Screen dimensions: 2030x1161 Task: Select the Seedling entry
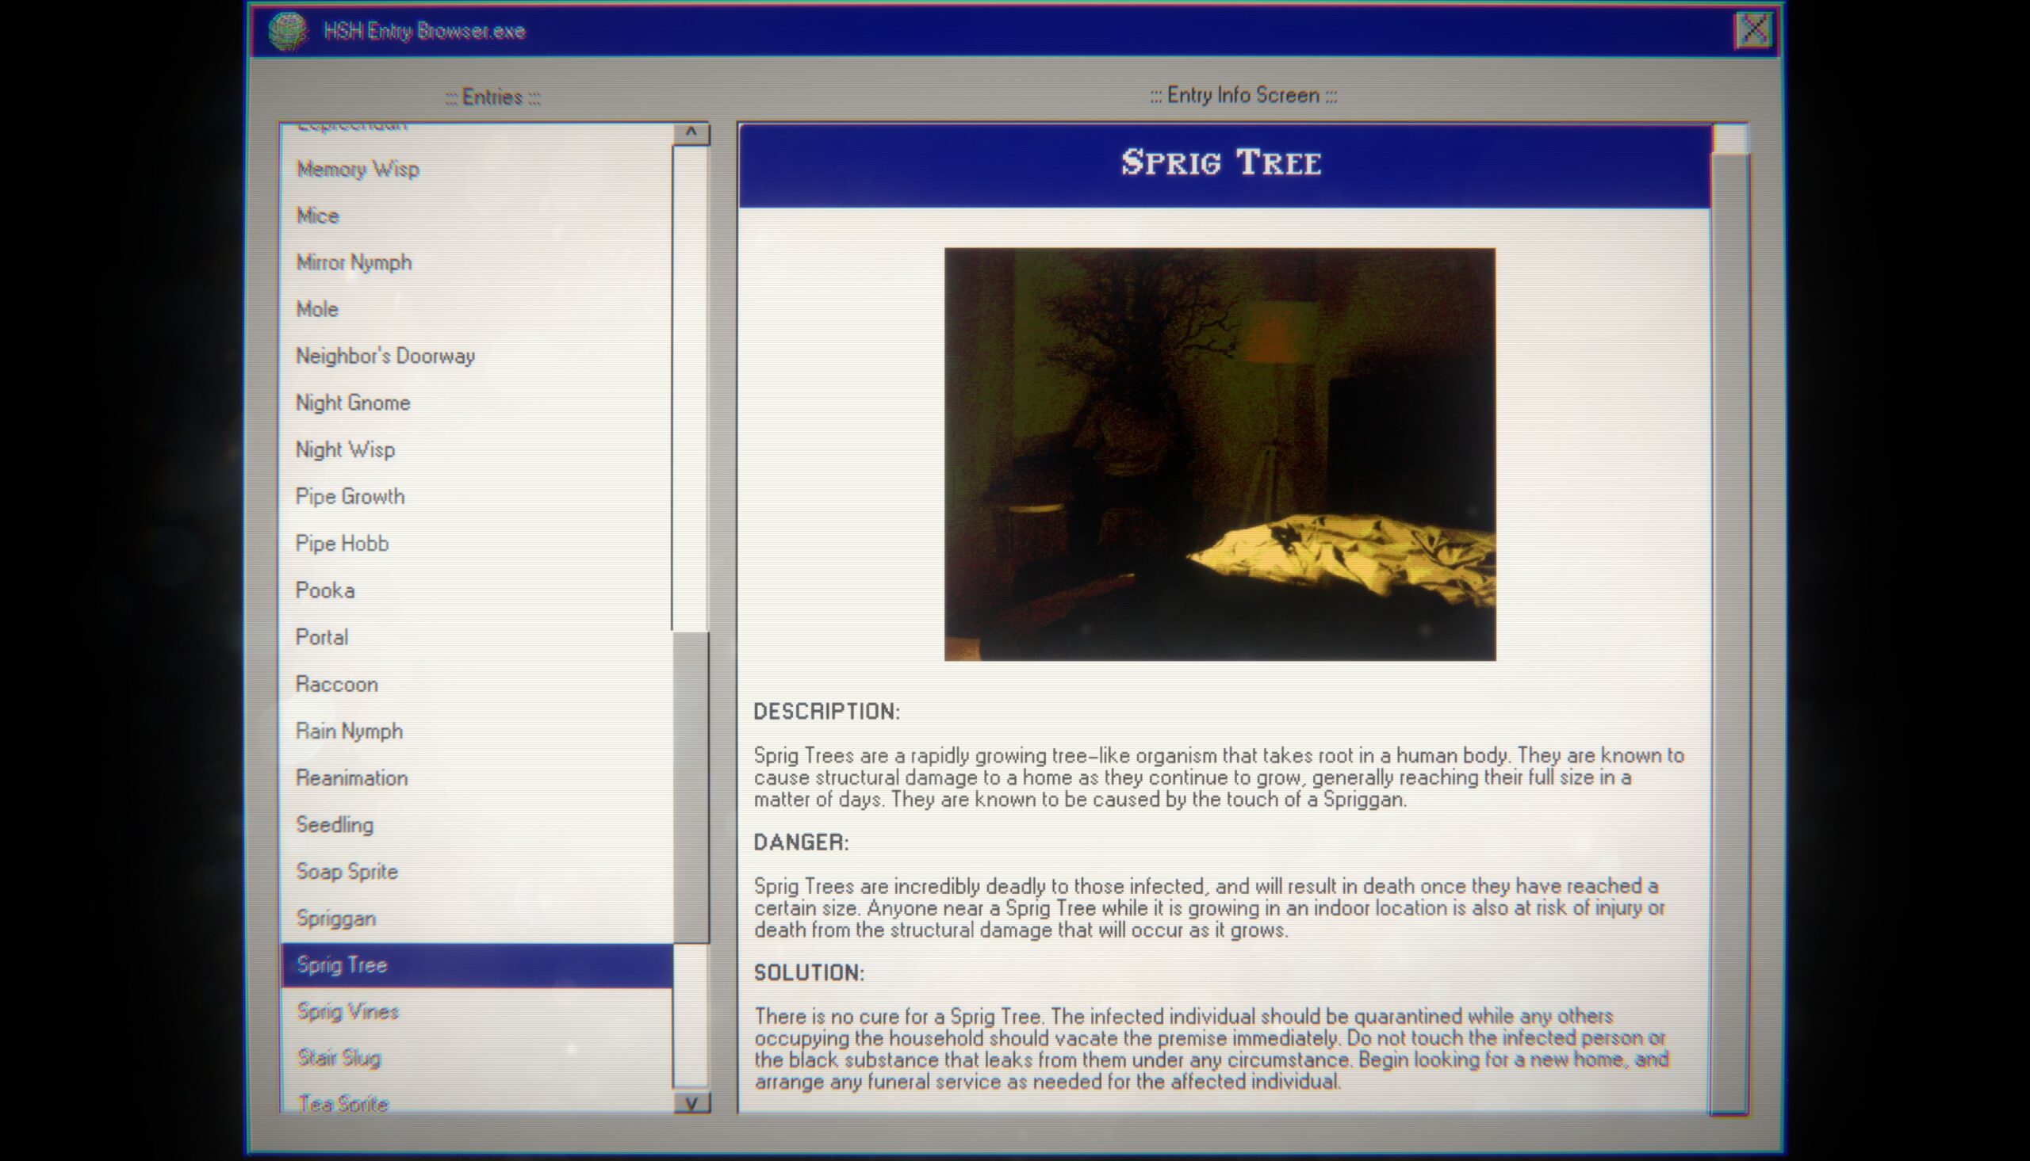331,823
